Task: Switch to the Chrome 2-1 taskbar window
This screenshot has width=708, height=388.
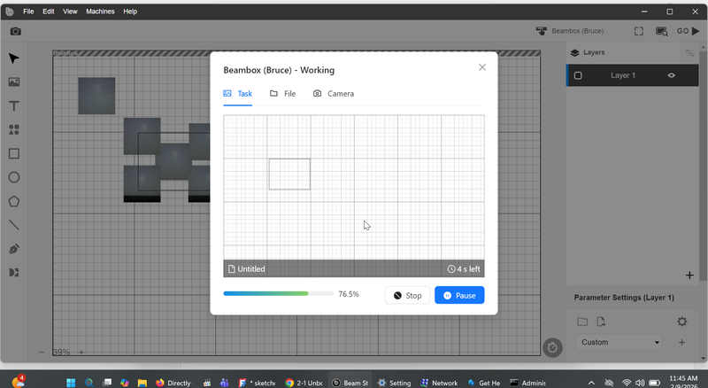Action: pos(304,383)
